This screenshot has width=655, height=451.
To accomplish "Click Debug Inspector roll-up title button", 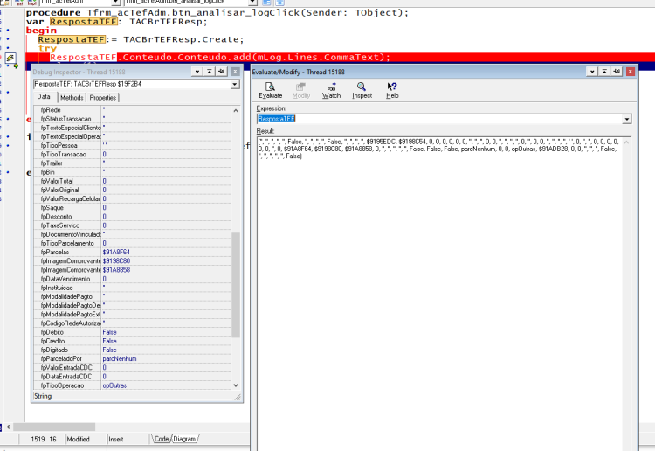I will (x=210, y=72).
